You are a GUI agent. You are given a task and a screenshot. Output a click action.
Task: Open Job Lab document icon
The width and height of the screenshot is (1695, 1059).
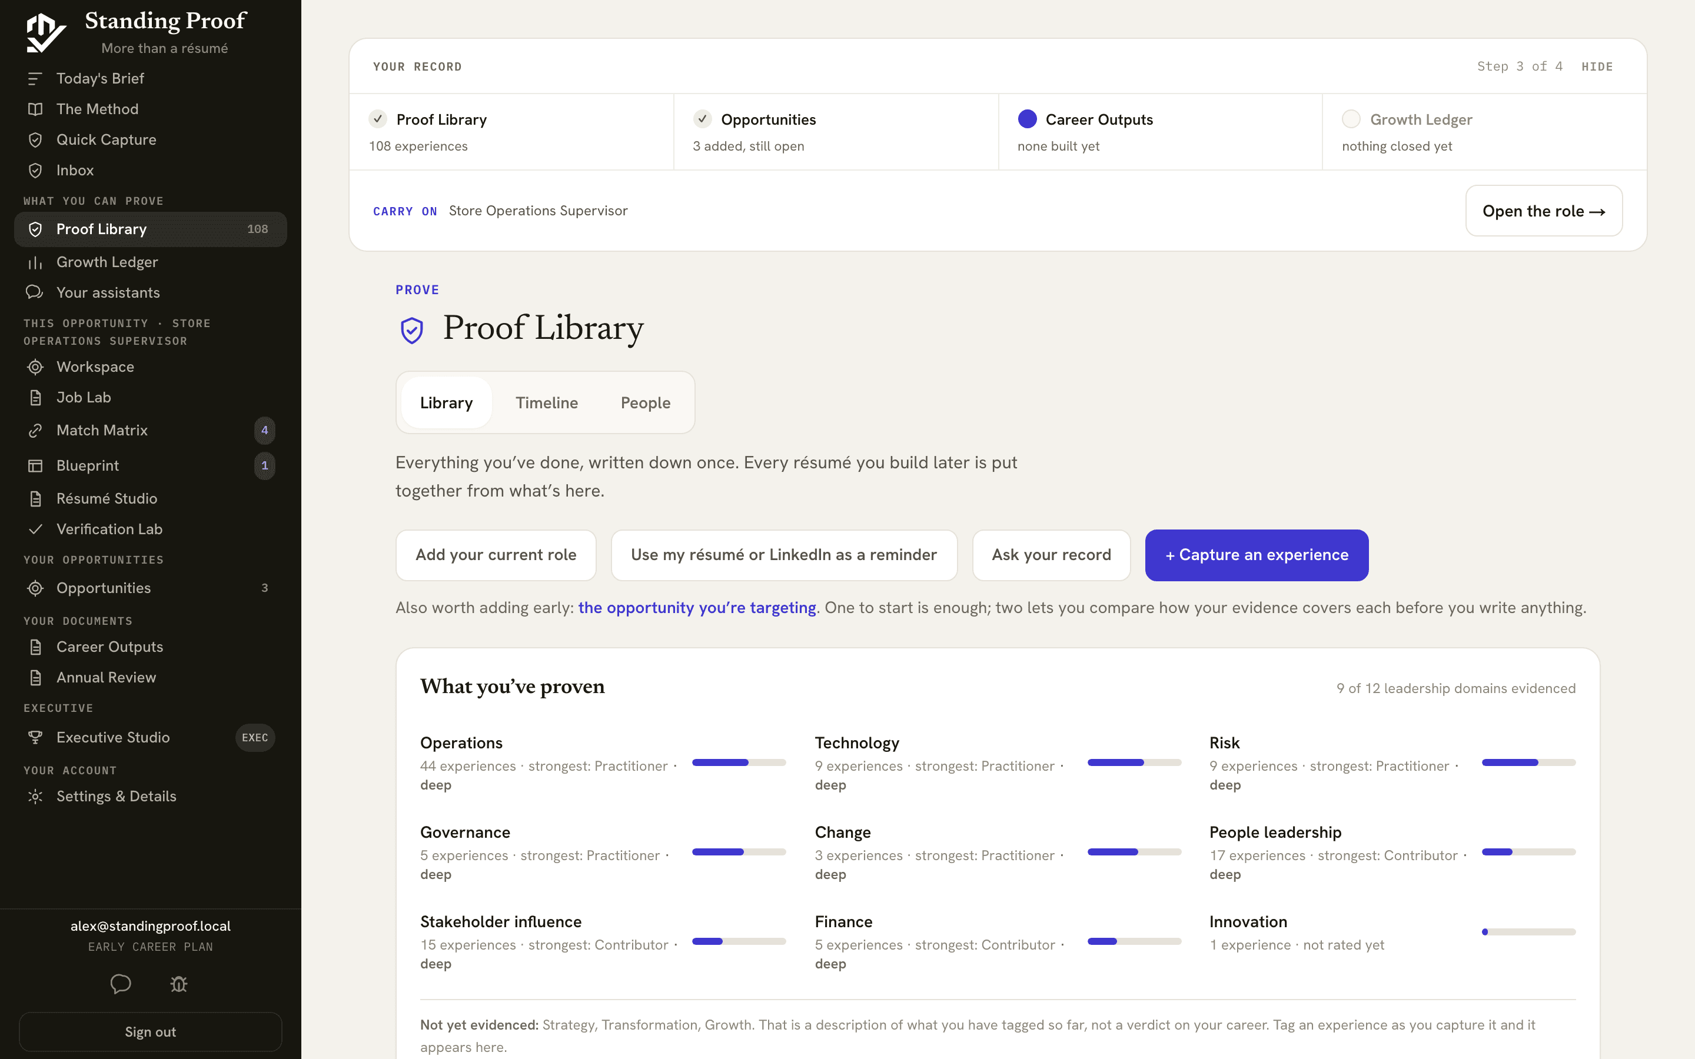[35, 397]
